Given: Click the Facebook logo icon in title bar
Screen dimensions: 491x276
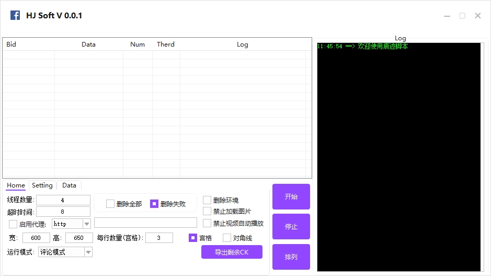Looking at the screenshot, I should coord(15,16).
